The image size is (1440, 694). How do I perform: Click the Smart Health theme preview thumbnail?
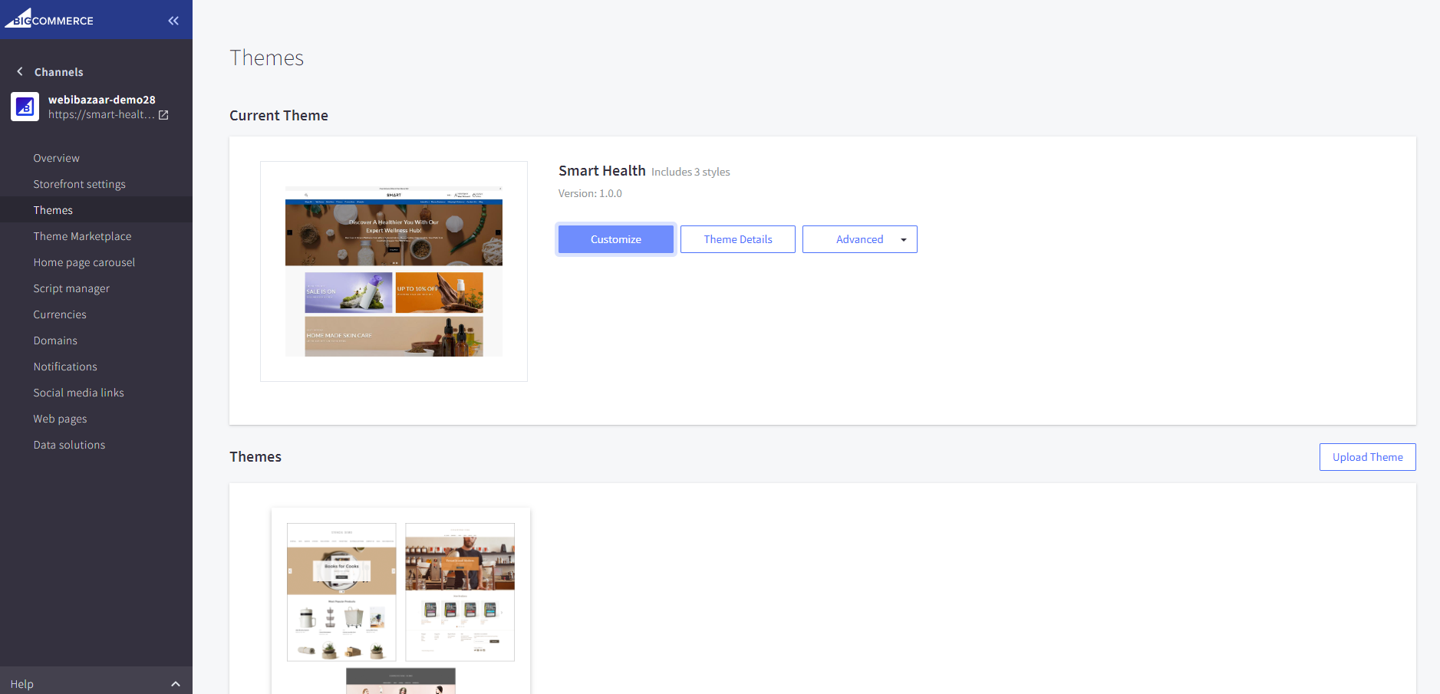point(394,271)
